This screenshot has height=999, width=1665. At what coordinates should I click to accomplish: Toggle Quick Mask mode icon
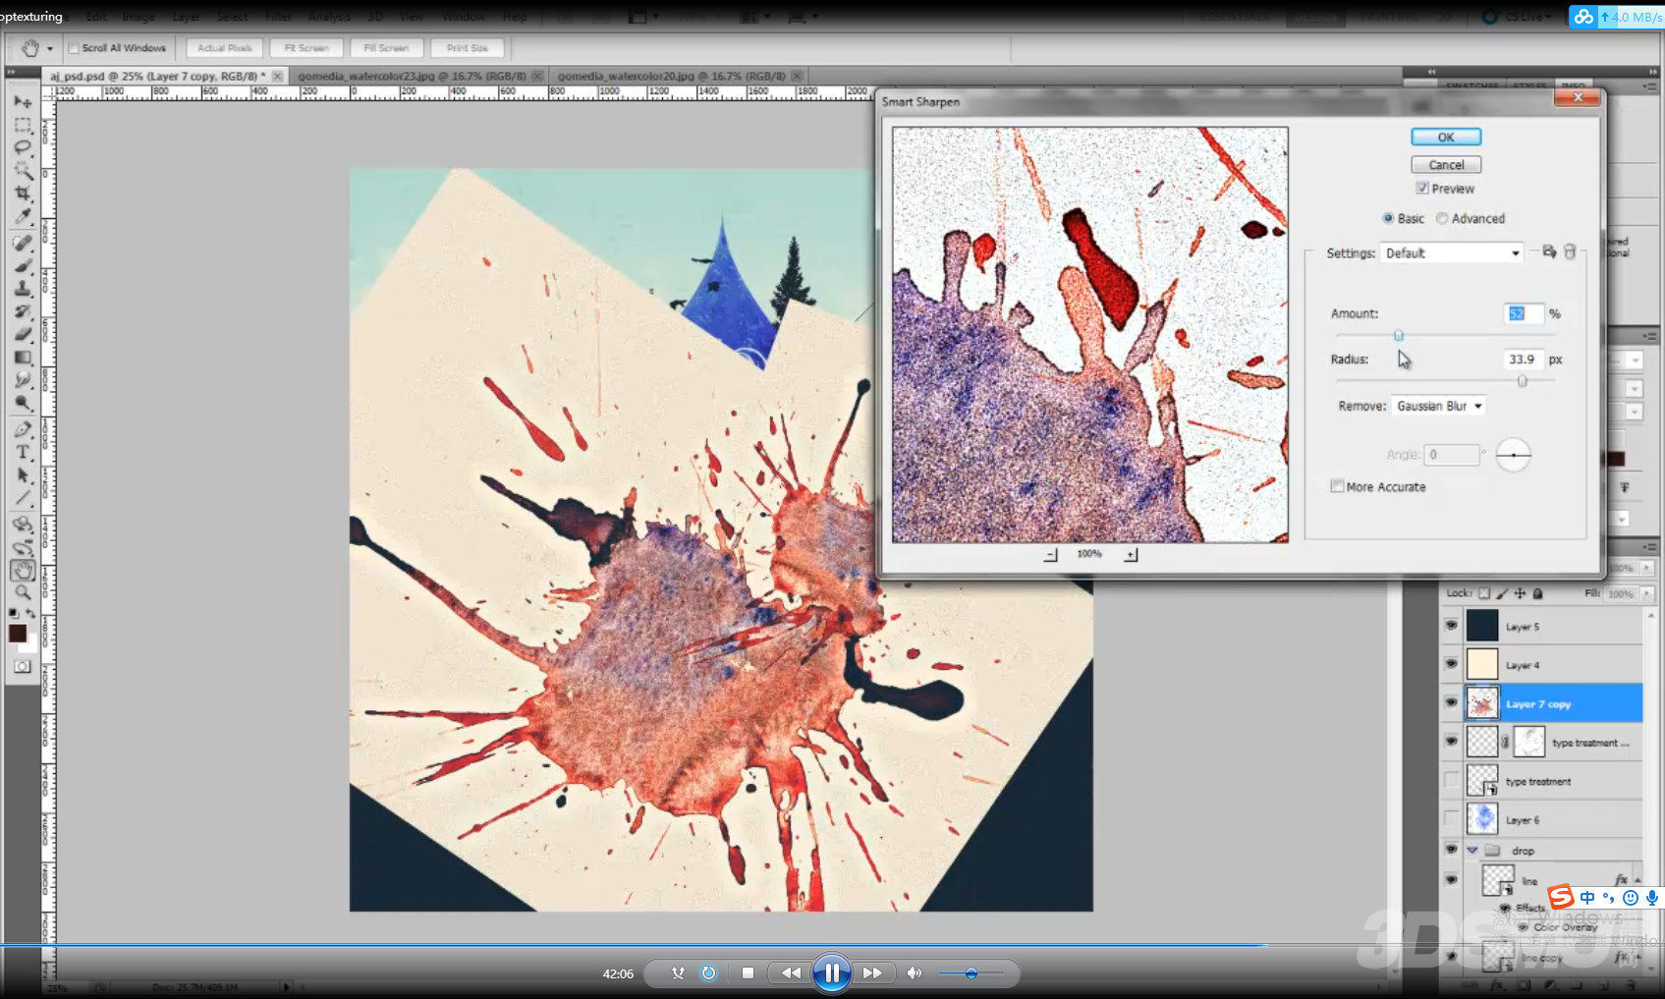[x=22, y=667]
